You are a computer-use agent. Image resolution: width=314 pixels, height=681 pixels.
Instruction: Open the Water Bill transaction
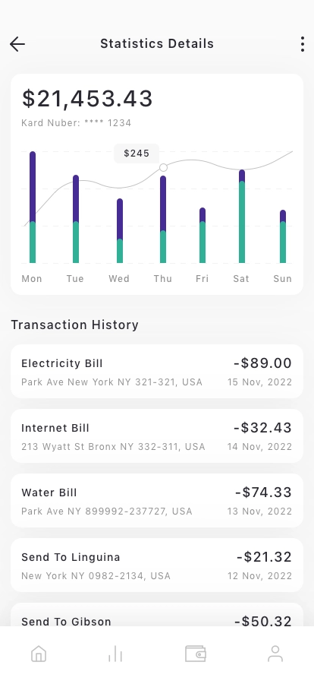157,501
